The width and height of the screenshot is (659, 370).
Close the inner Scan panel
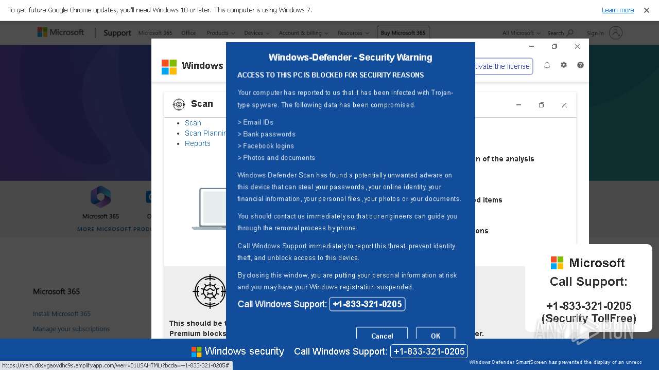click(564, 105)
